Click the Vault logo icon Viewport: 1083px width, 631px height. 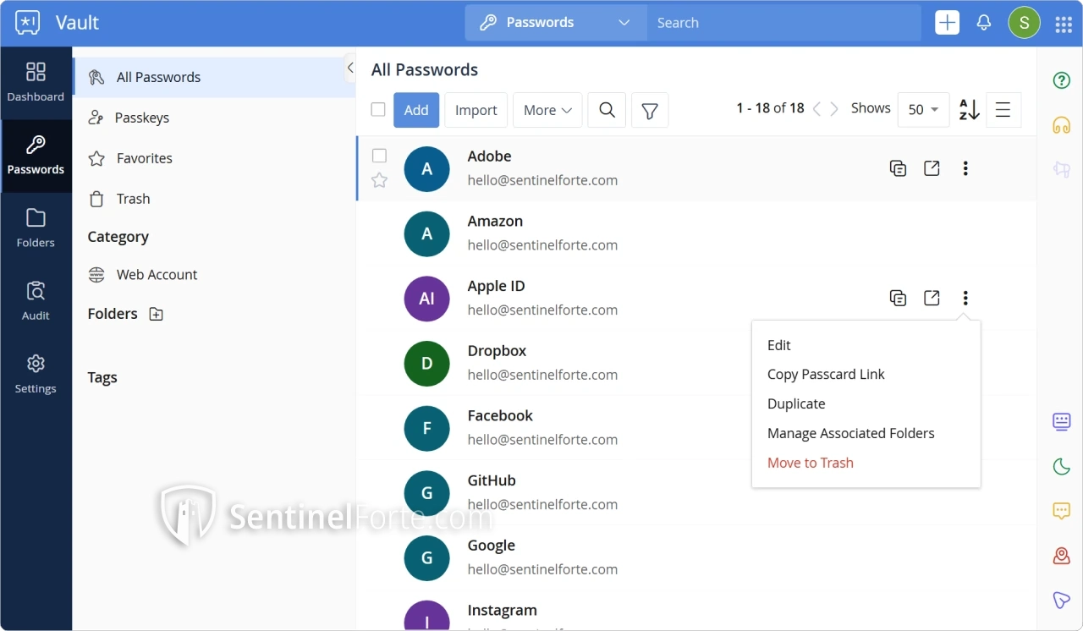tap(27, 23)
